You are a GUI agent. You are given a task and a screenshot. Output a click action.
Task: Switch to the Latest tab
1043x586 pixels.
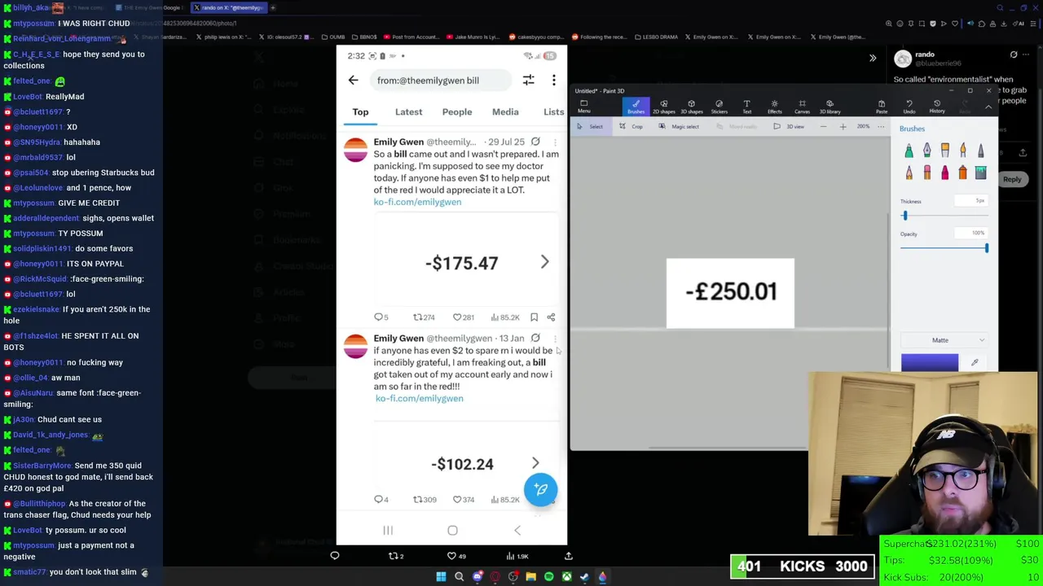pos(409,112)
